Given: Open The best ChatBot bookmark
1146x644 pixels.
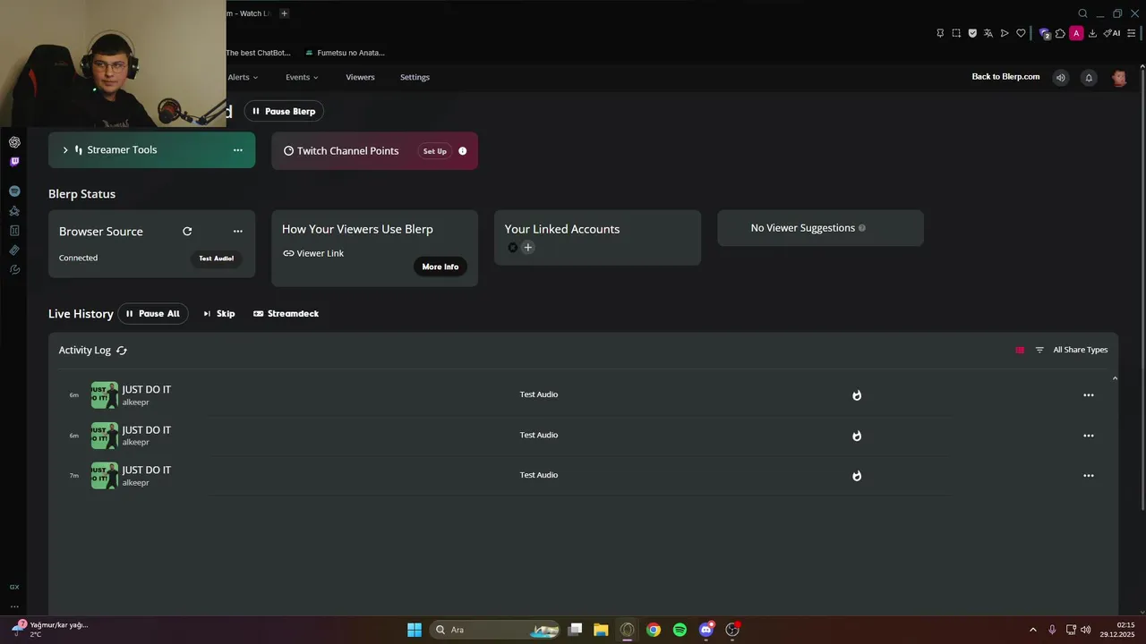Looking at the screenshot, I should (x=259, y=53).
